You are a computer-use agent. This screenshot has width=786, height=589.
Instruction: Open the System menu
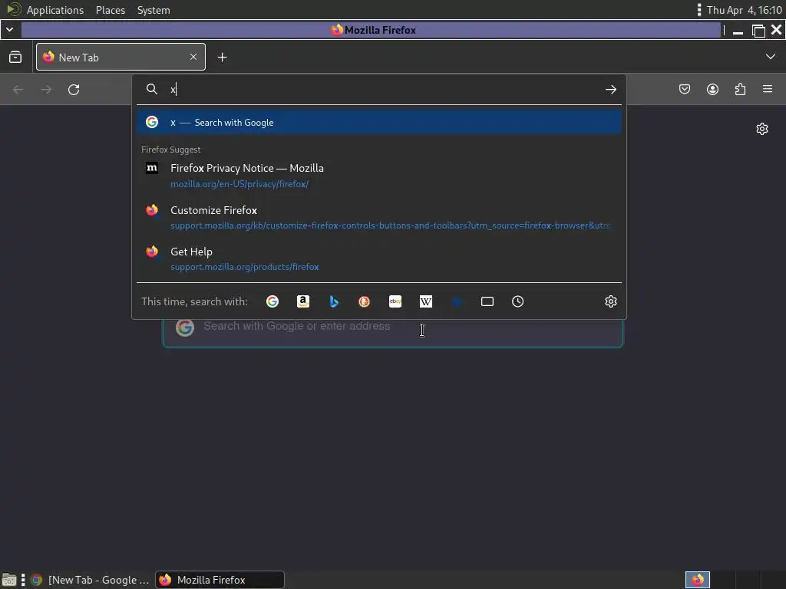[154, 10]
